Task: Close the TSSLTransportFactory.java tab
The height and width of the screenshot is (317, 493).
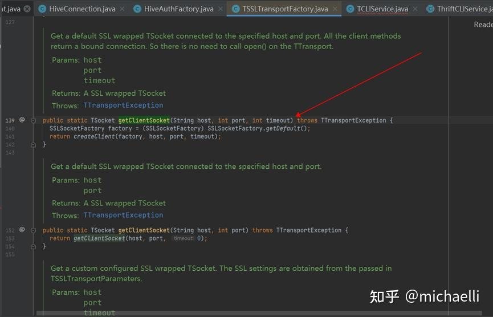Action: point(336,9)
